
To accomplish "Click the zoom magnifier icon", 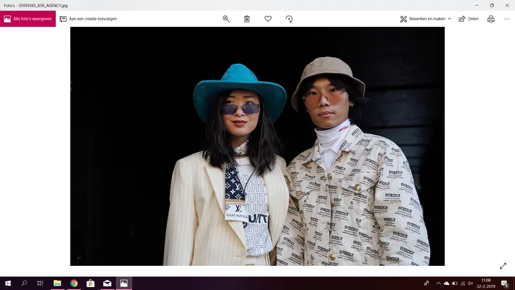I will [226, 19].
